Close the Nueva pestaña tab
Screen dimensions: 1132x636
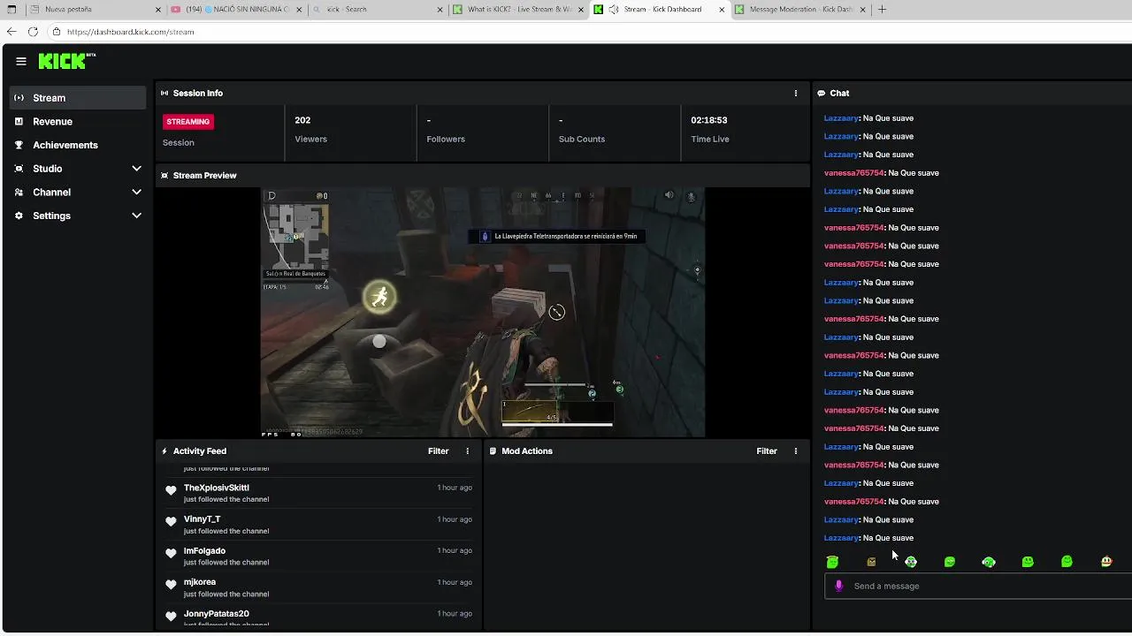coord(159,10)
